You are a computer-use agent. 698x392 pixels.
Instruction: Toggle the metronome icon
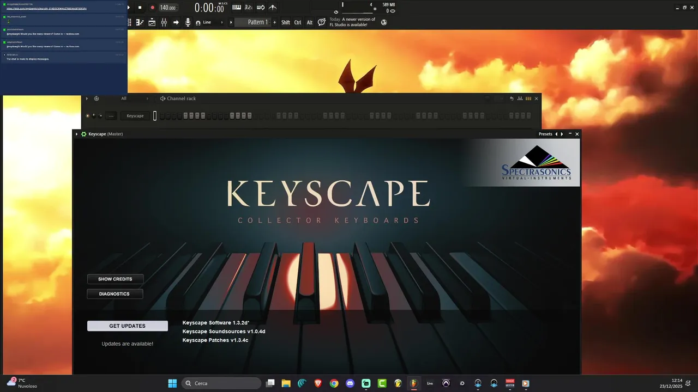click(x=273, y=7)
